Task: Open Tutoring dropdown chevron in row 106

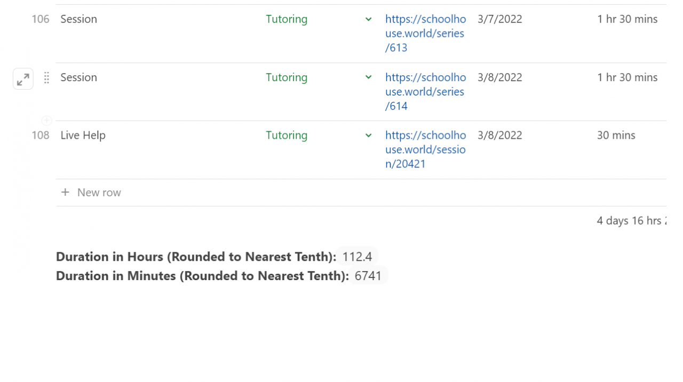Action: pyautogui.click(x=368, y=19)
